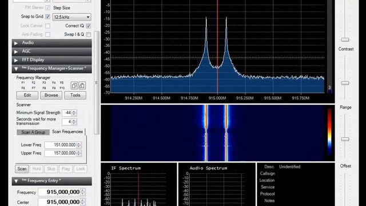
Task: Click the lock-style icon beside the copy icon
Action: (x=82, y=85)
